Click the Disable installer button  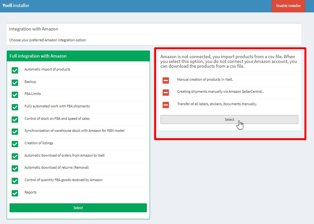[x=288, y=6]
